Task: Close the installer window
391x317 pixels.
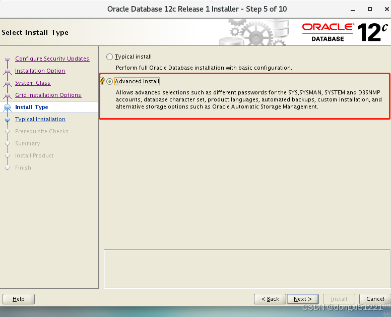Action: click(x=387, y=9)
